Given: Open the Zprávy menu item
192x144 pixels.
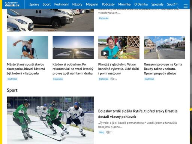Looking at the screenshot, I should coord(34,4).
